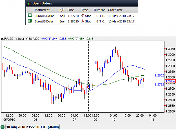Screen dimensions: 176x130
Task: Select Euro/US Dollar in Buy row
Action: click(x=44, y=22)
